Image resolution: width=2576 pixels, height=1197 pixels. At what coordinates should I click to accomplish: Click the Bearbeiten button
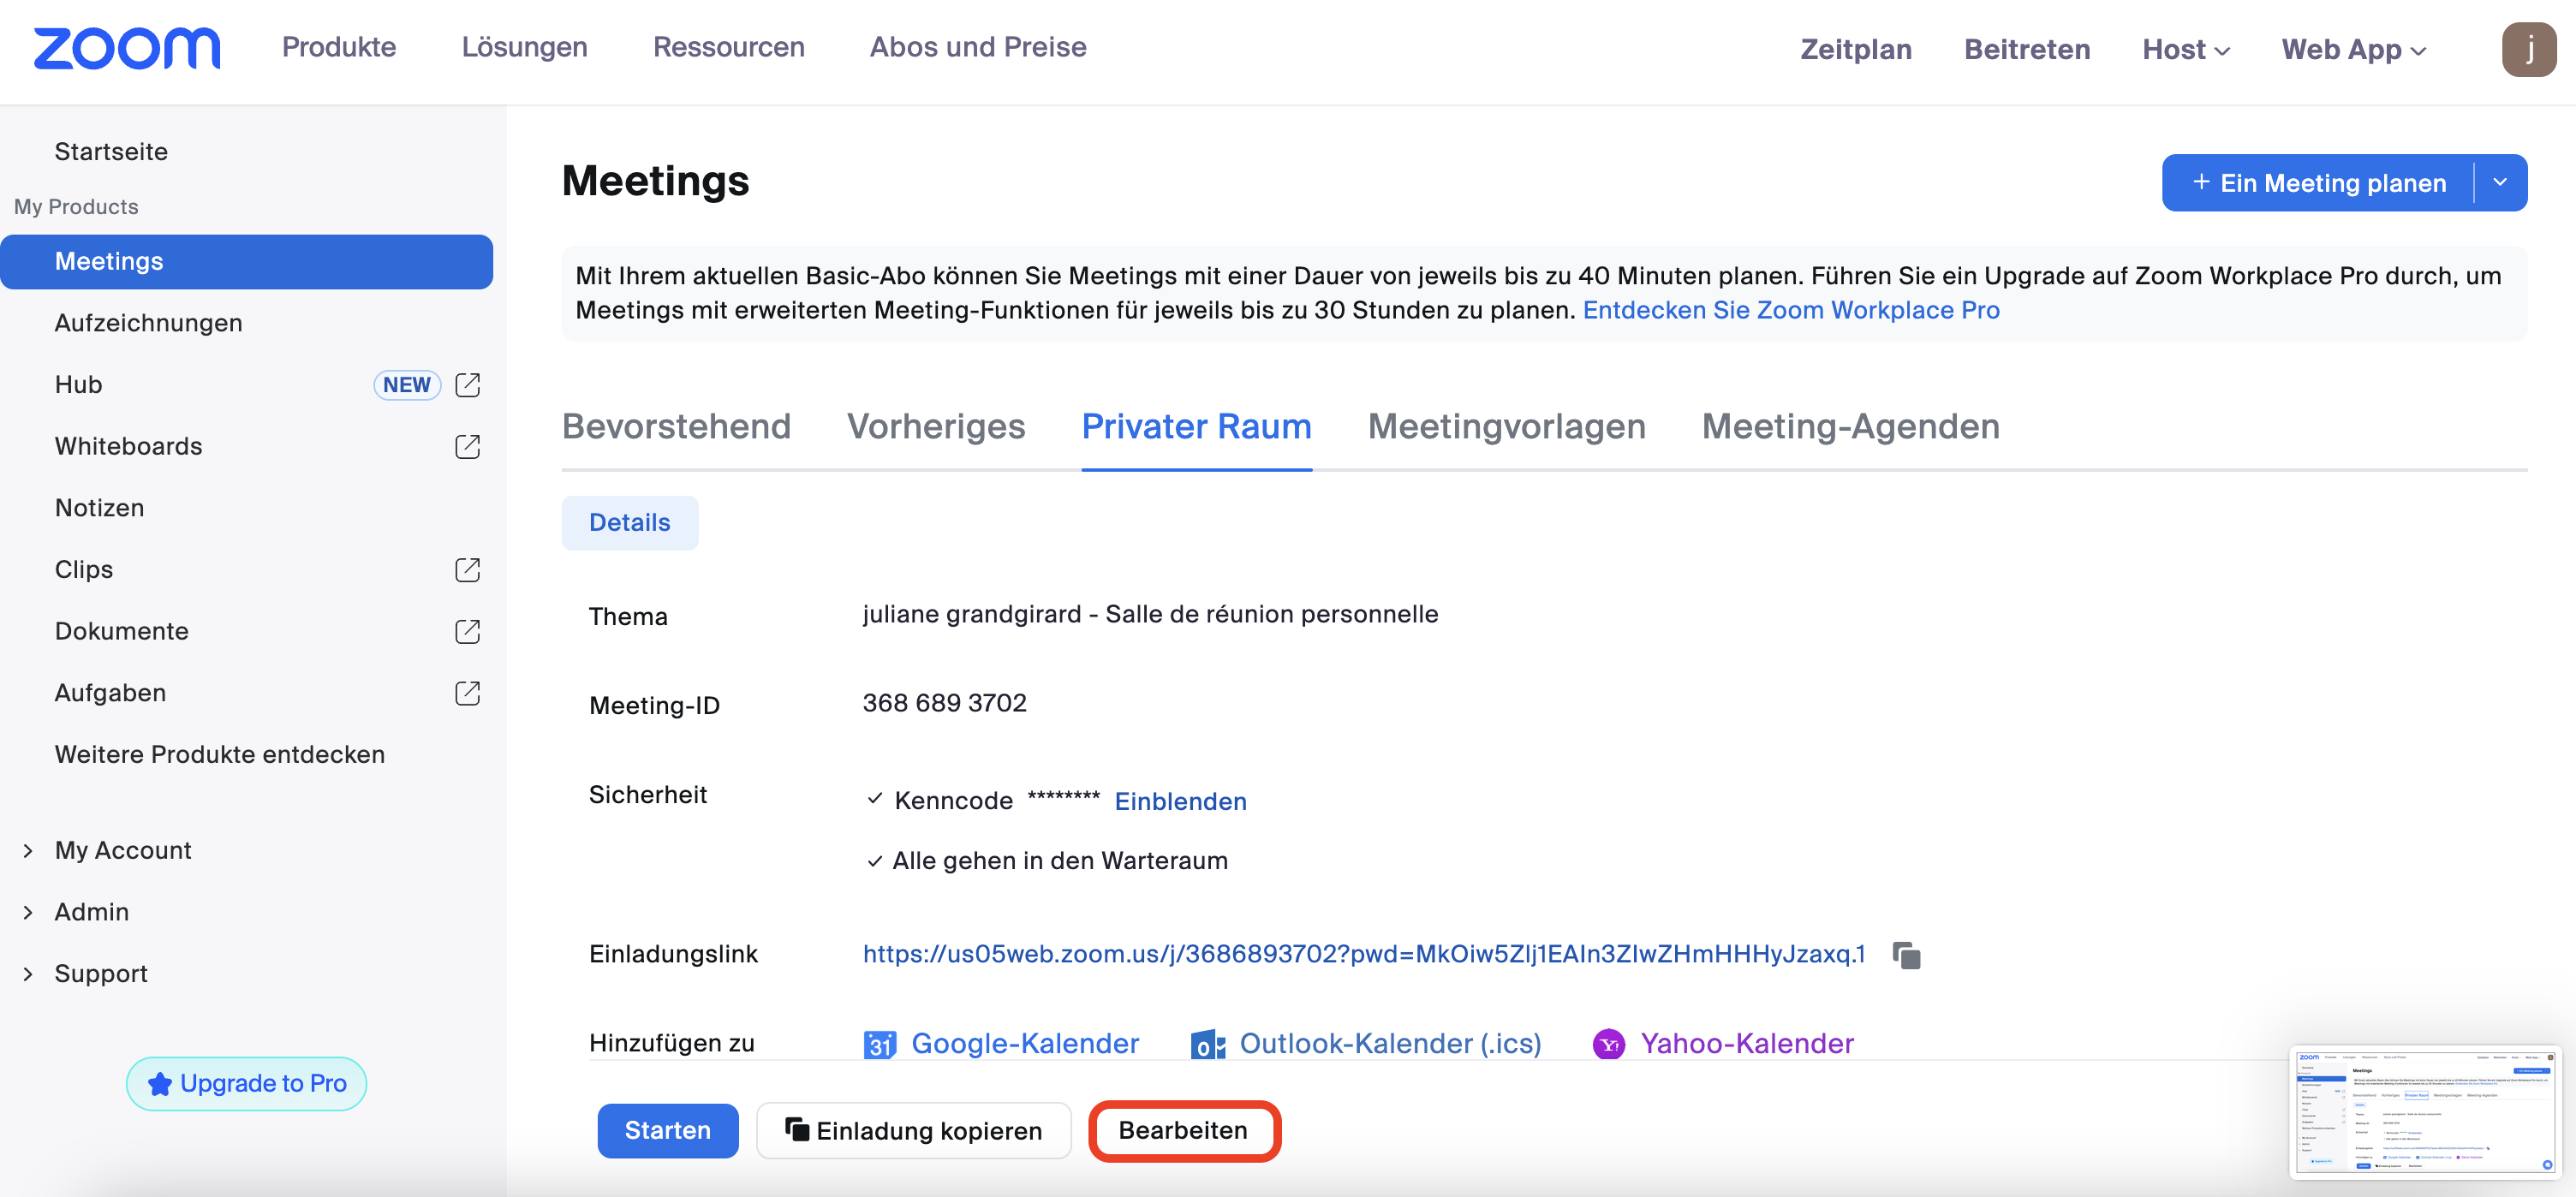[x=1183, y=1130]
